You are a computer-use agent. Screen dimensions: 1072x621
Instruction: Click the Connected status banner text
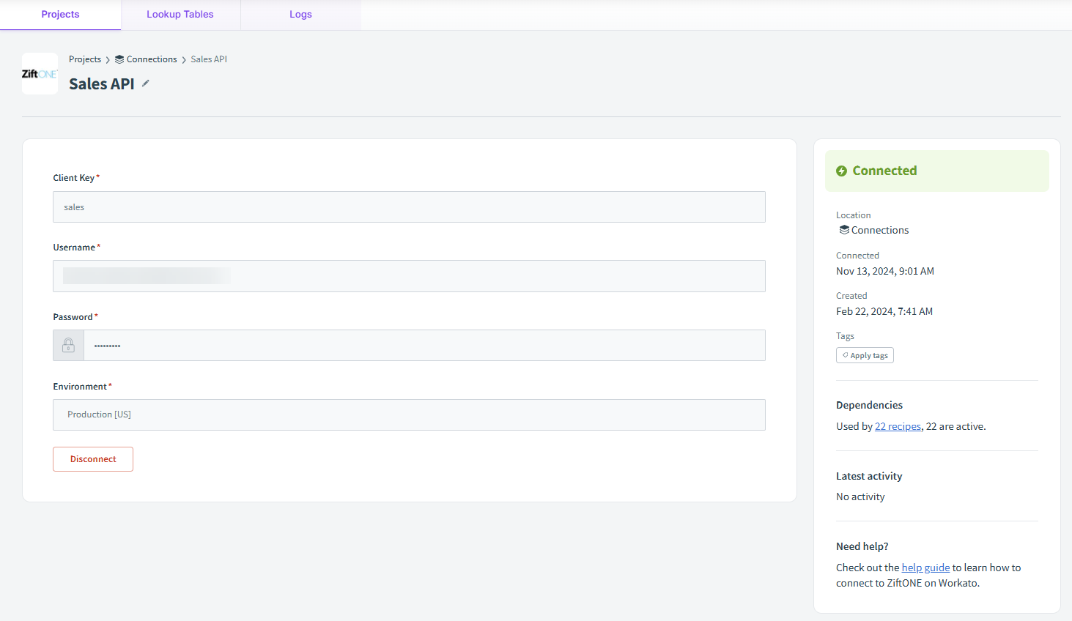pos(884,171)
